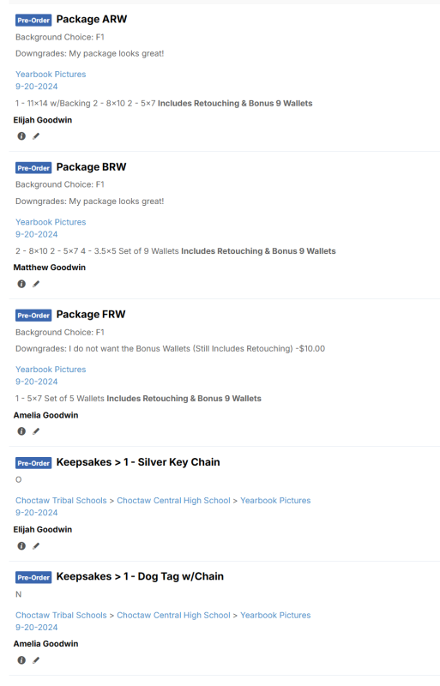Show info for Package FRW order
440x686 pixels.
[x=21, y=431]
